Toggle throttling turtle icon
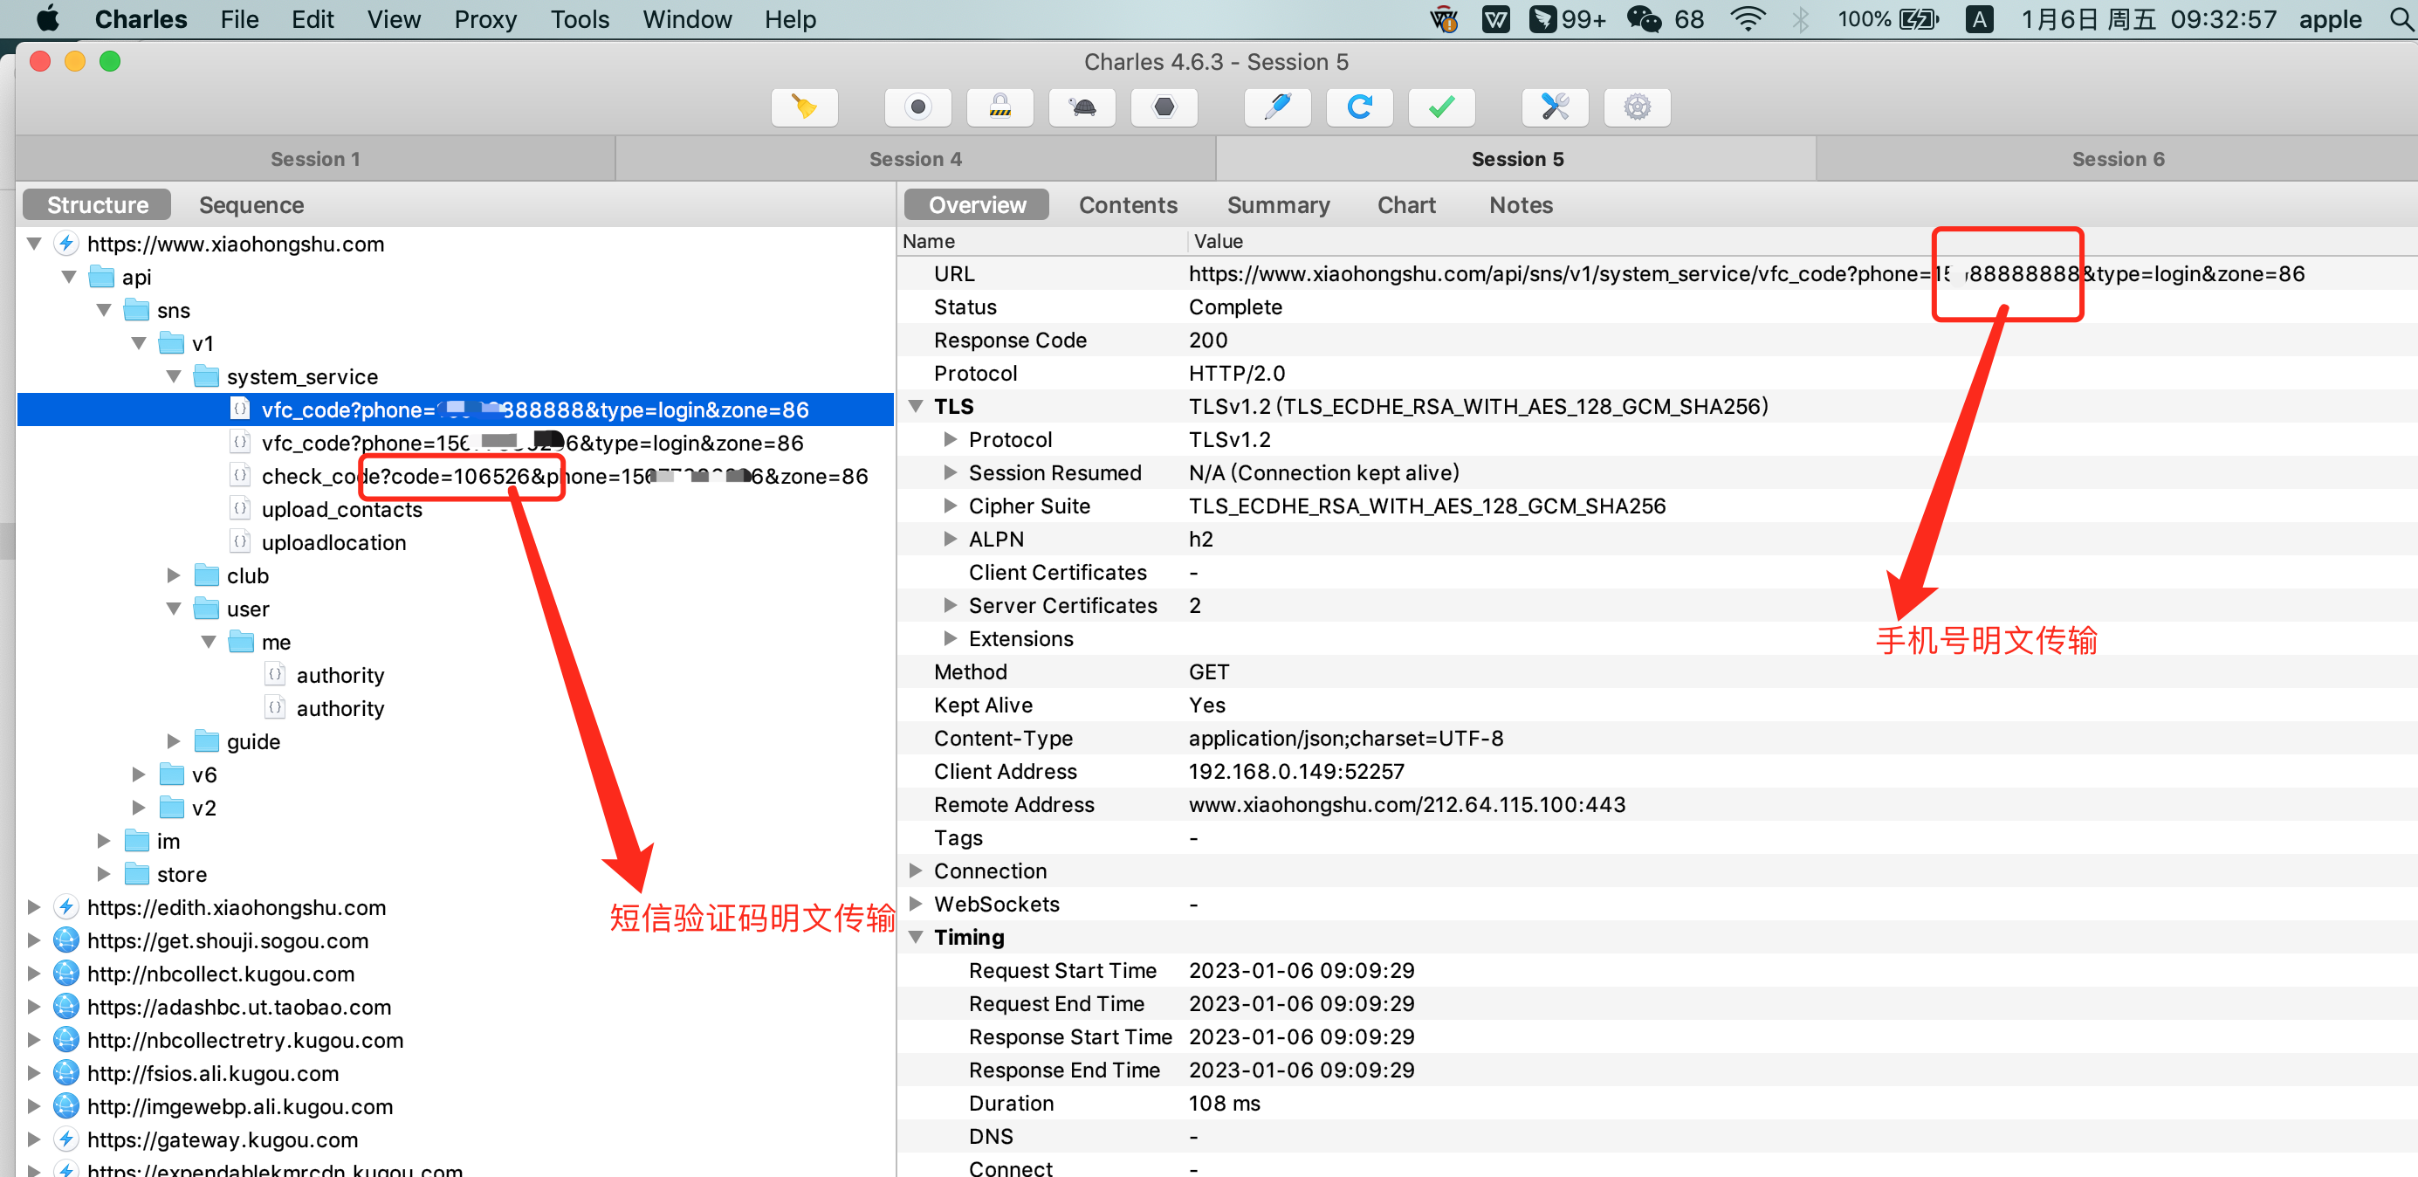Viewport: 2418px width, 1177px height. tap(1082, 107)
